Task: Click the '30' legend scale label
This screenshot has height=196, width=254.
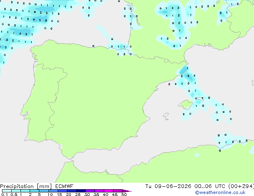Action: point(87,194)
